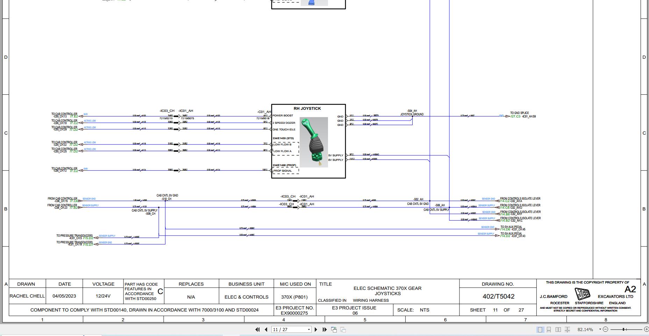
Task: Open the zoom percentage dropdown arrow
Action: 600,329
